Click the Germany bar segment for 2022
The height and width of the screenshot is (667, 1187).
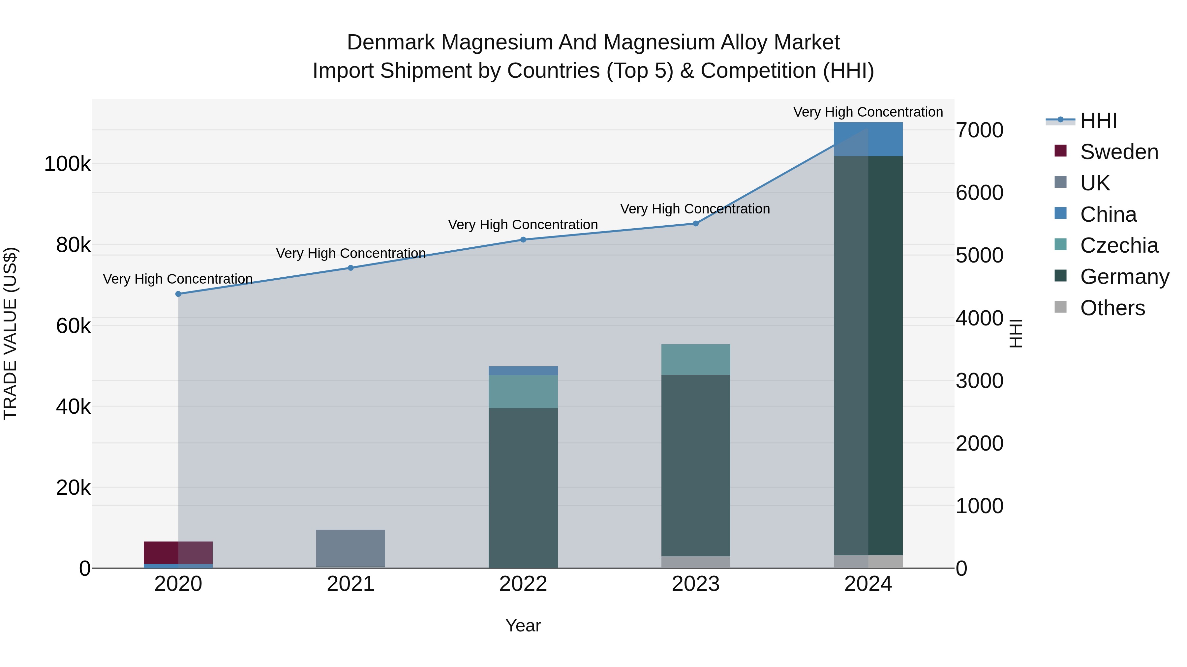tap(523, 488)
